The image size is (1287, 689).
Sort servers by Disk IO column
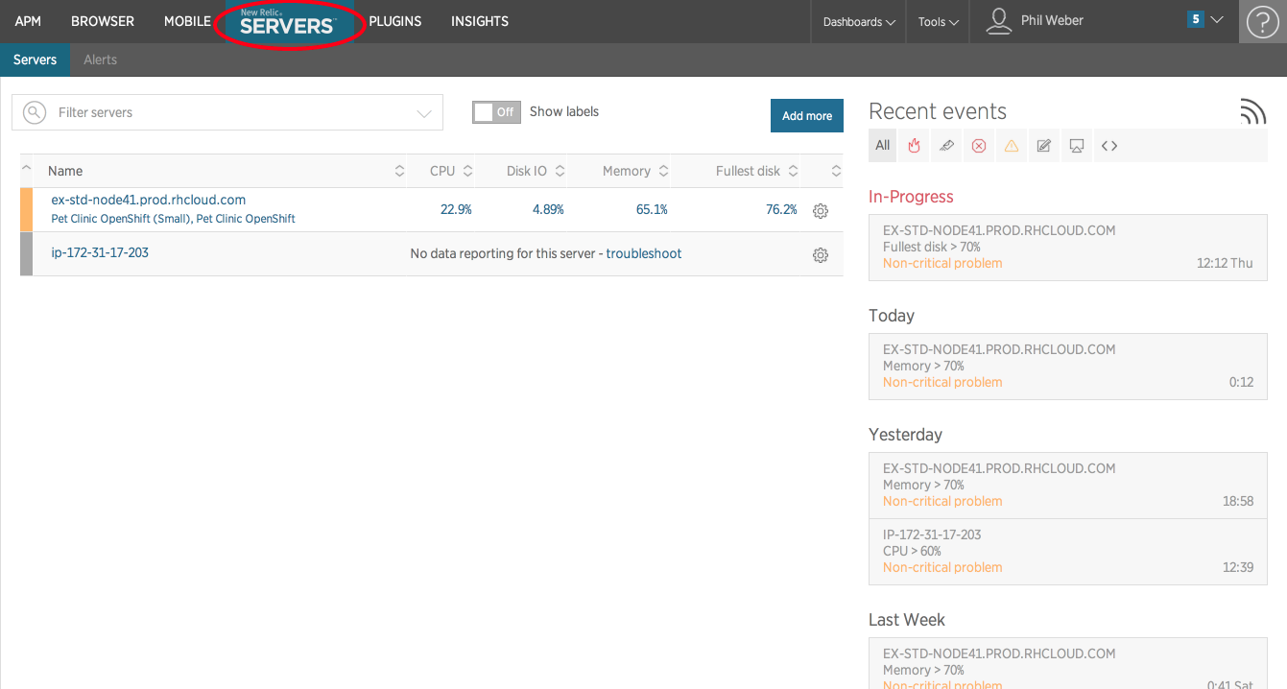[536, 171]
